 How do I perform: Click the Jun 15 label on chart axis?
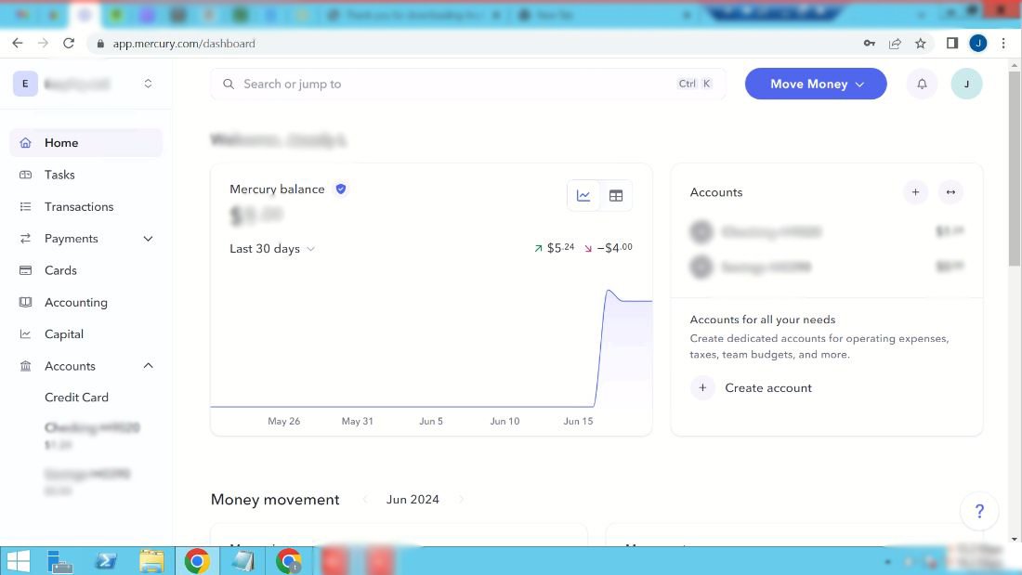(x=578, y=421)
